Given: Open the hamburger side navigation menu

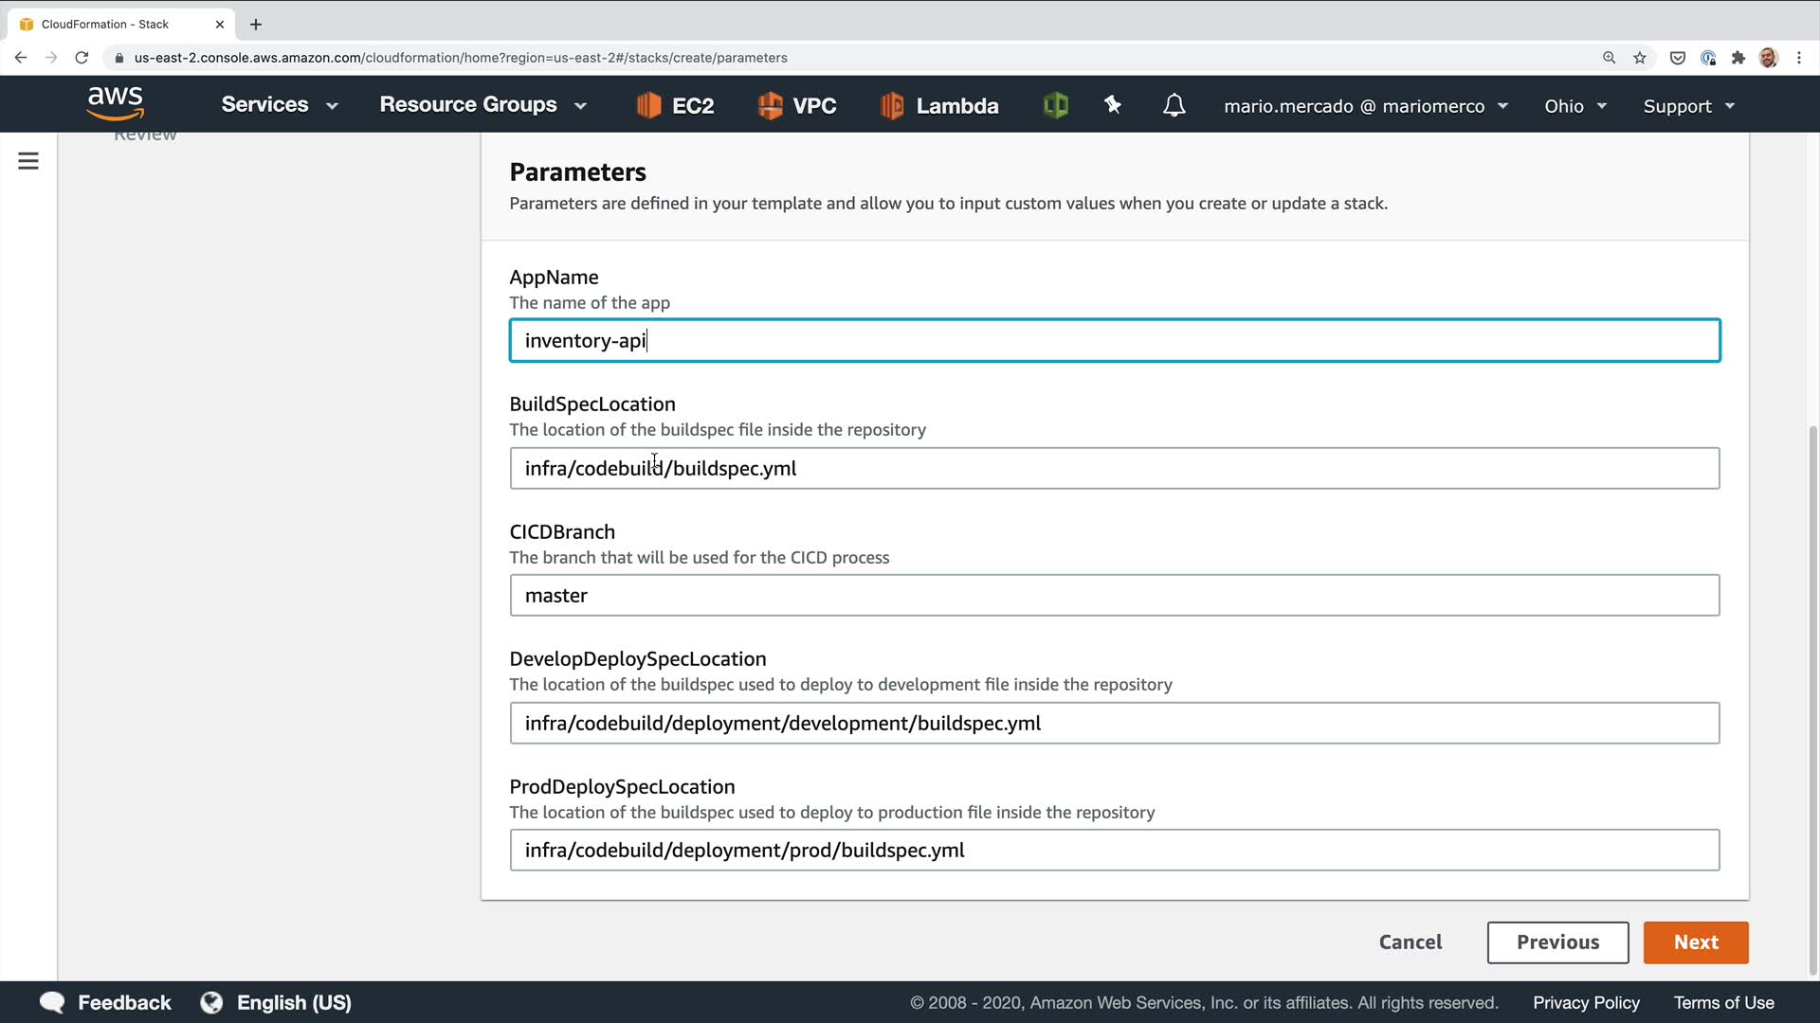Looking at the screenshot, I should coord(28,161).
